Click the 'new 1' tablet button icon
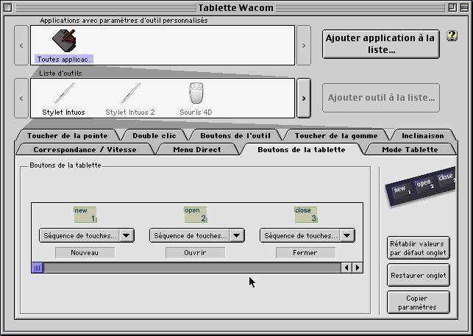Viewport: 473px width, 336px height. point(85,215)
